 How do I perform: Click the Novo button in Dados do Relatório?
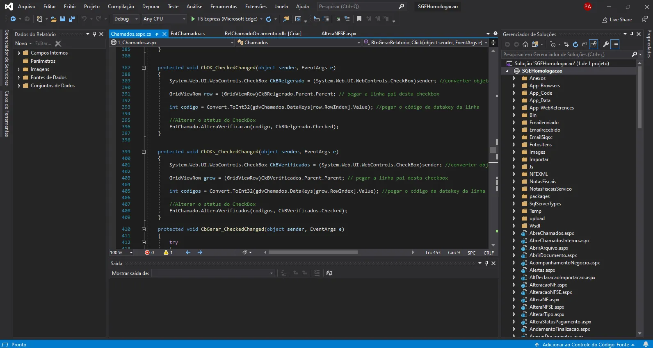[x=23, y=43]
